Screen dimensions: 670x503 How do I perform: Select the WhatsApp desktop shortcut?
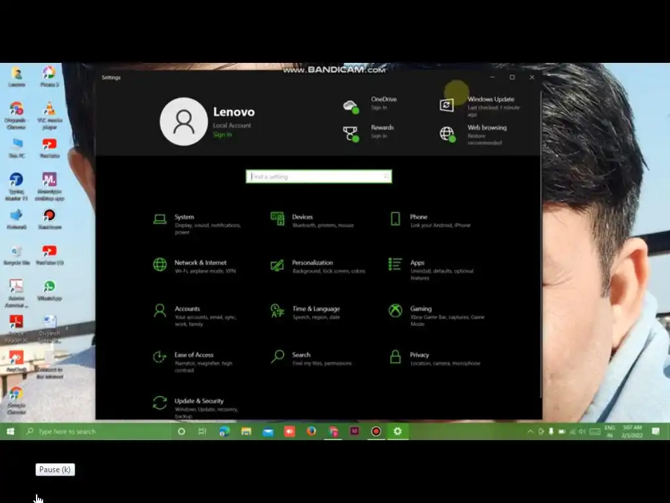coord(50,291)
